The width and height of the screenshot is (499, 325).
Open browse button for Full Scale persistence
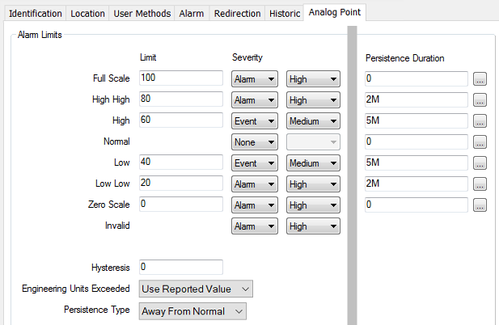[x=480, y=79]
